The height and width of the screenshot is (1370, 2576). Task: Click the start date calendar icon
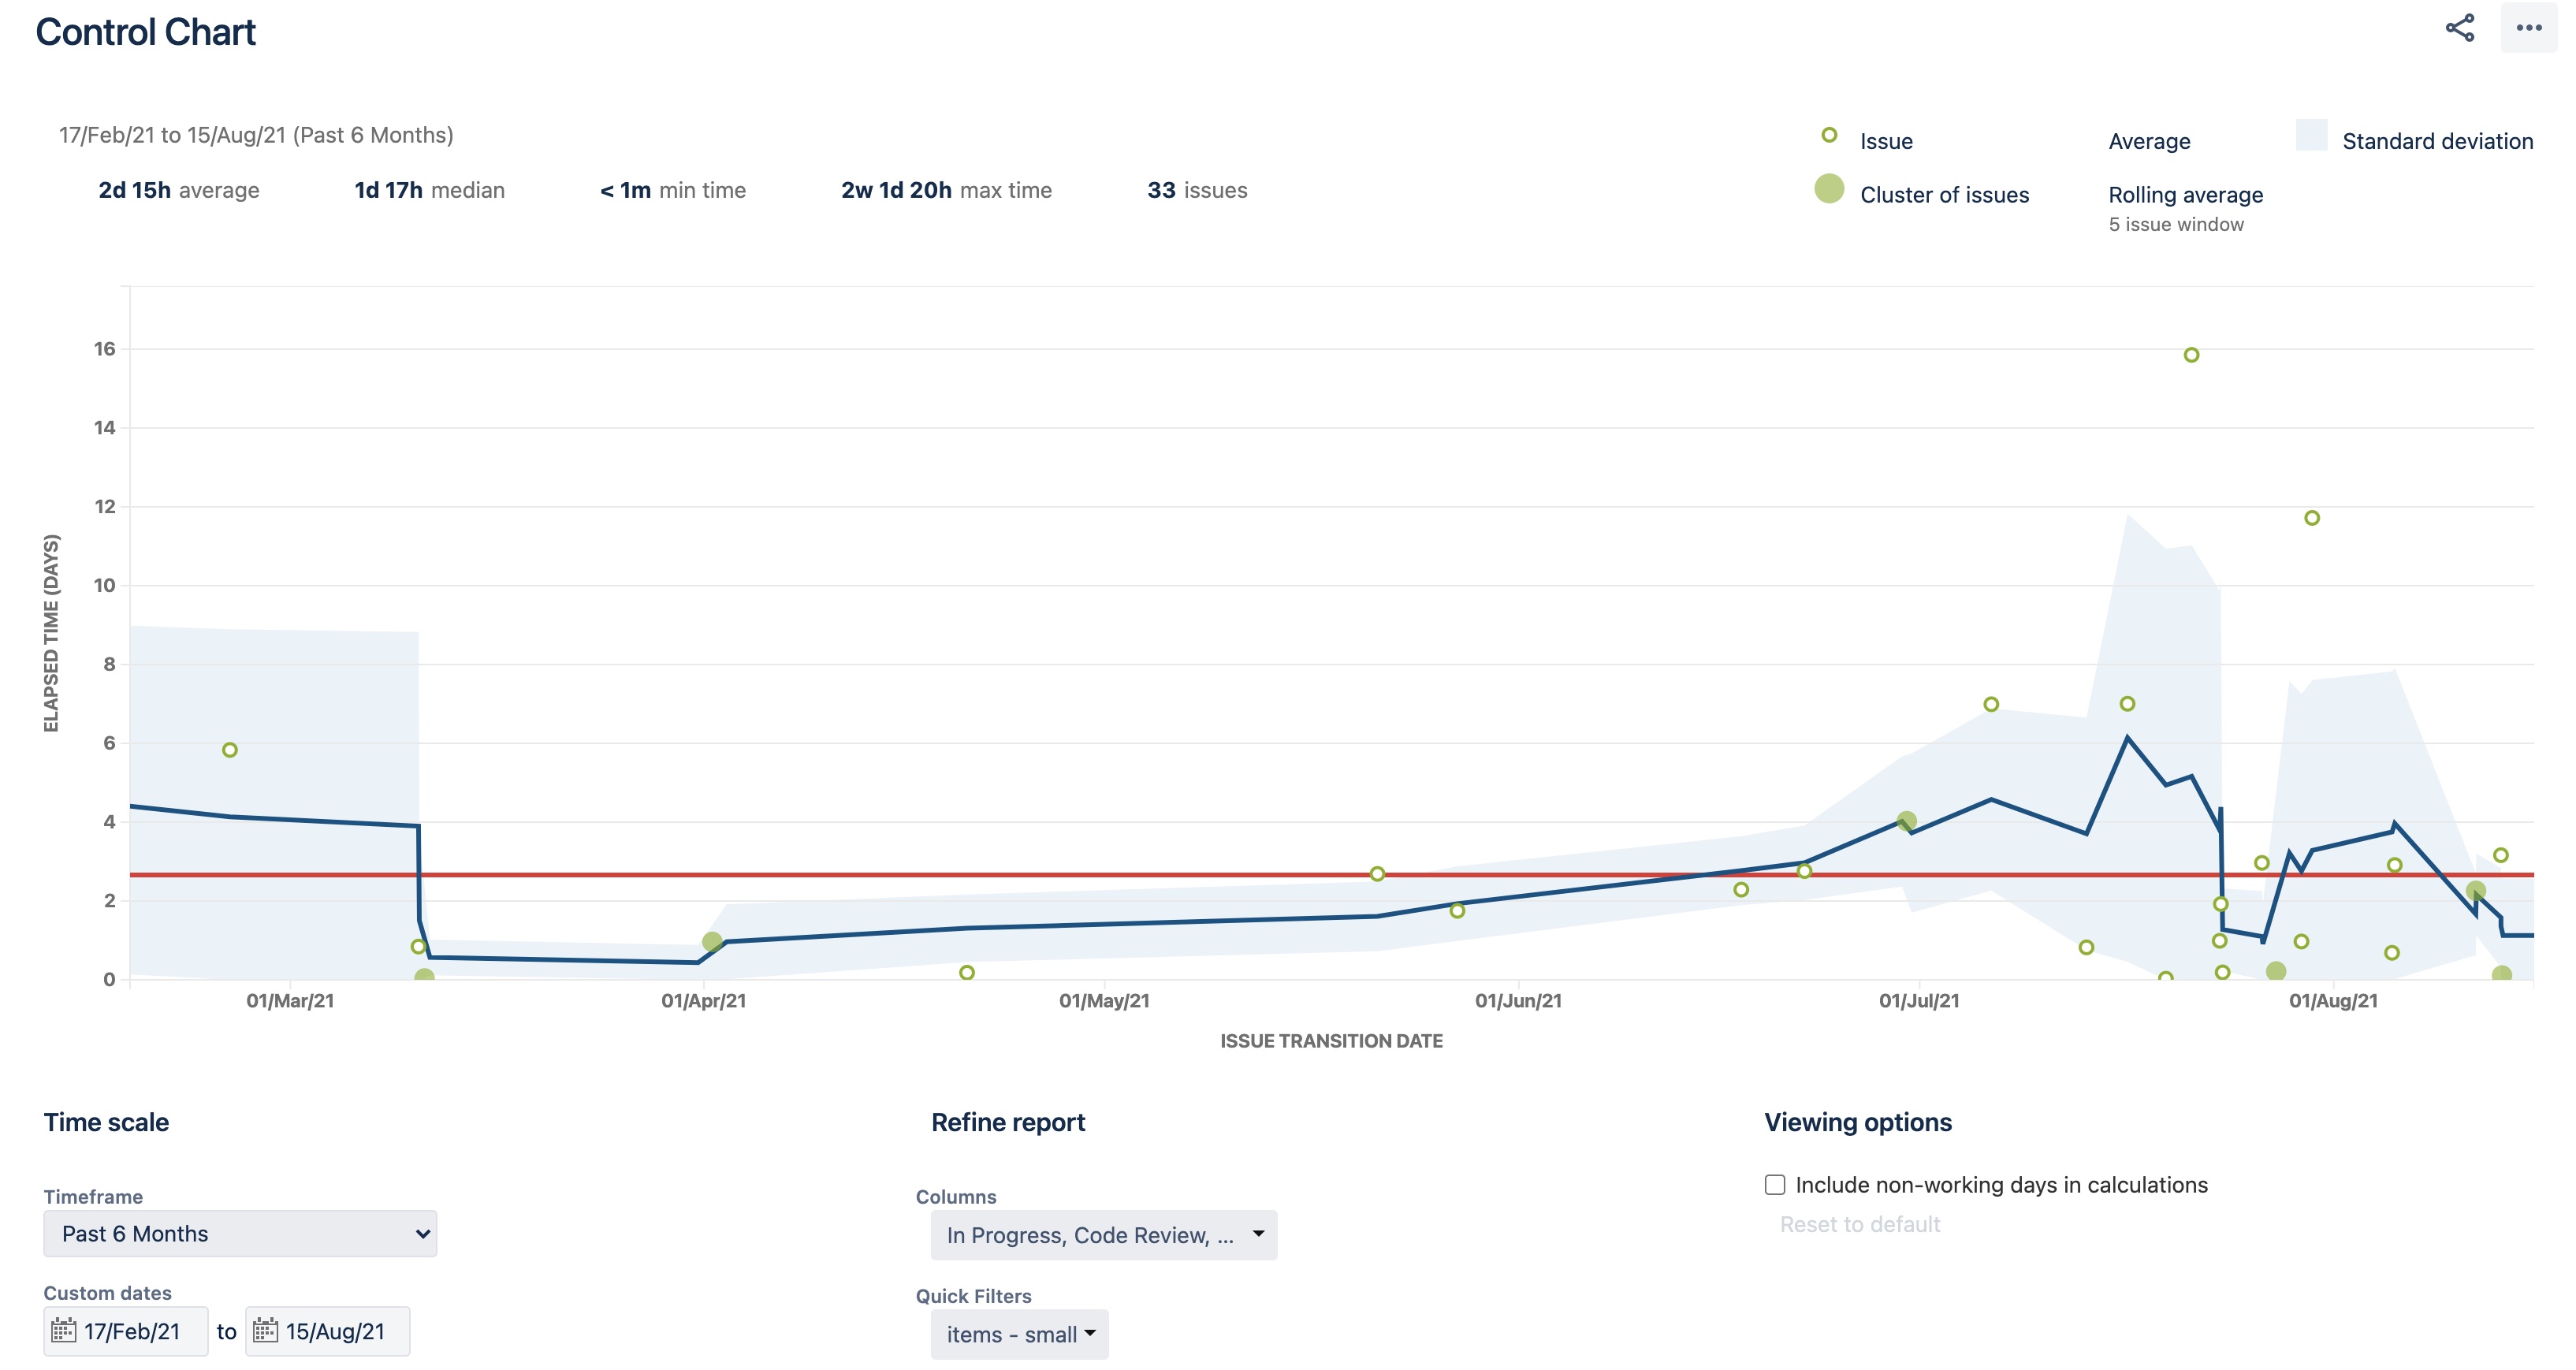[x=64, y=1330]
